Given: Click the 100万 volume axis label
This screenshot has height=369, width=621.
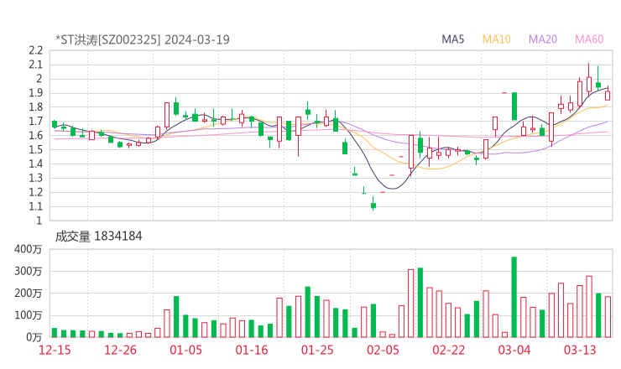Looking at the screenshot, I should pyautogui.click(x=29, y=315).
